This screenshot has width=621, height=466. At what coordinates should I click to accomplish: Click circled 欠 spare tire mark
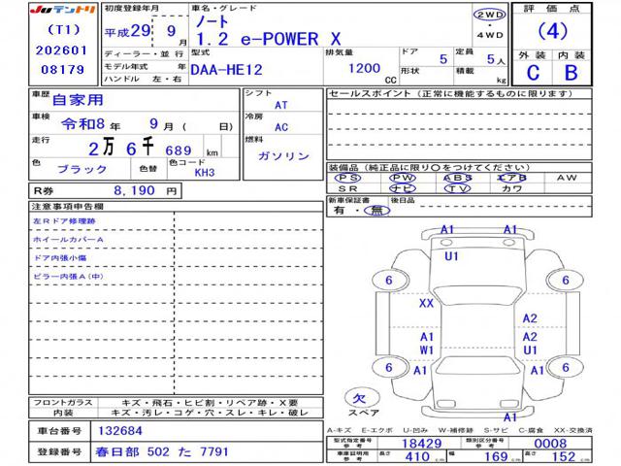pyautogui.click(x=362, y=397)
